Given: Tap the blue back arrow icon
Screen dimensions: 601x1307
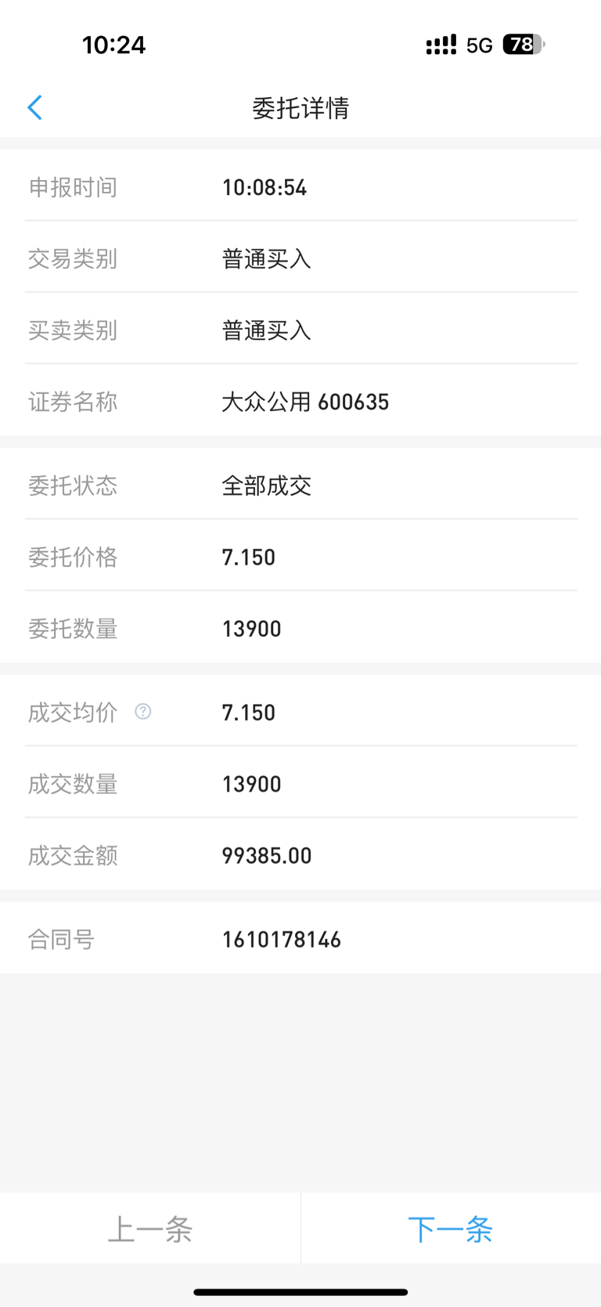Looking at the screenshot, I should [34, 107].
